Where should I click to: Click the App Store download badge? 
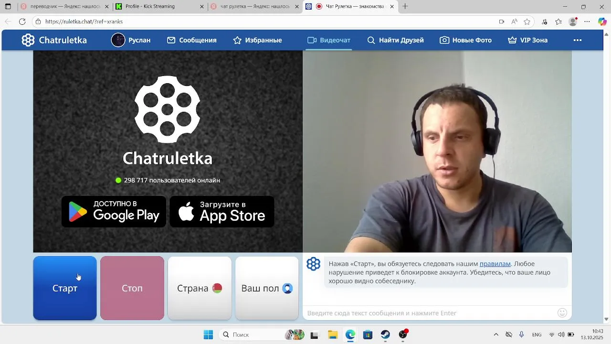[x=222, y=212]
